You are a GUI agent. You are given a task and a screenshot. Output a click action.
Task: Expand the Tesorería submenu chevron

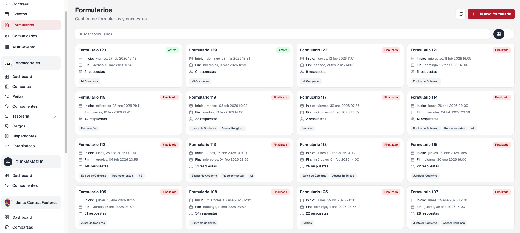click(55, 116)
